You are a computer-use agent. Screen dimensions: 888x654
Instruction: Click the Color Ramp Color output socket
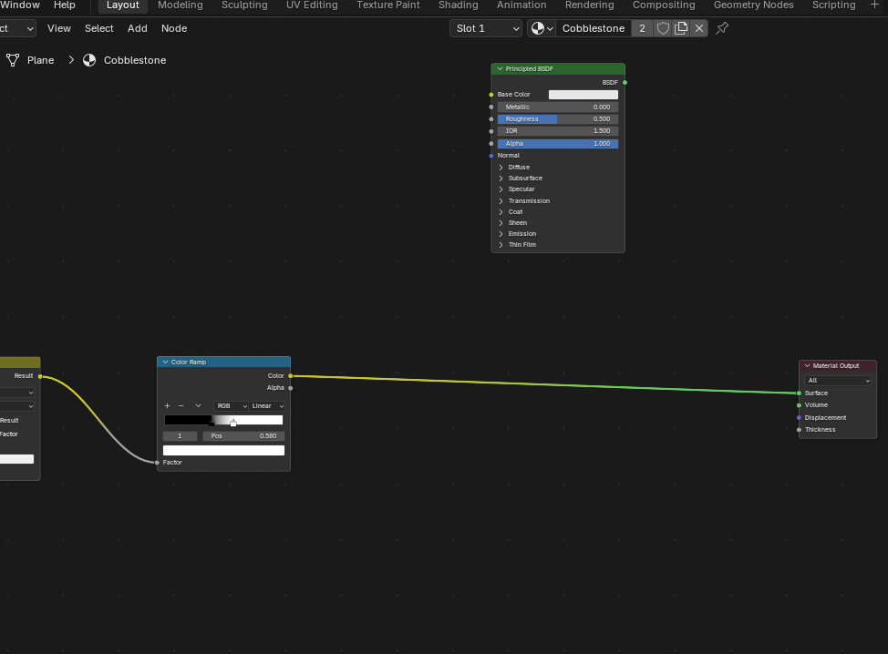[x=291, y=375]
